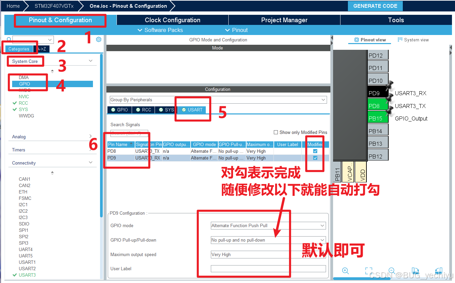Uncheck the Modified checkbox for PD9

pos(315,157)
